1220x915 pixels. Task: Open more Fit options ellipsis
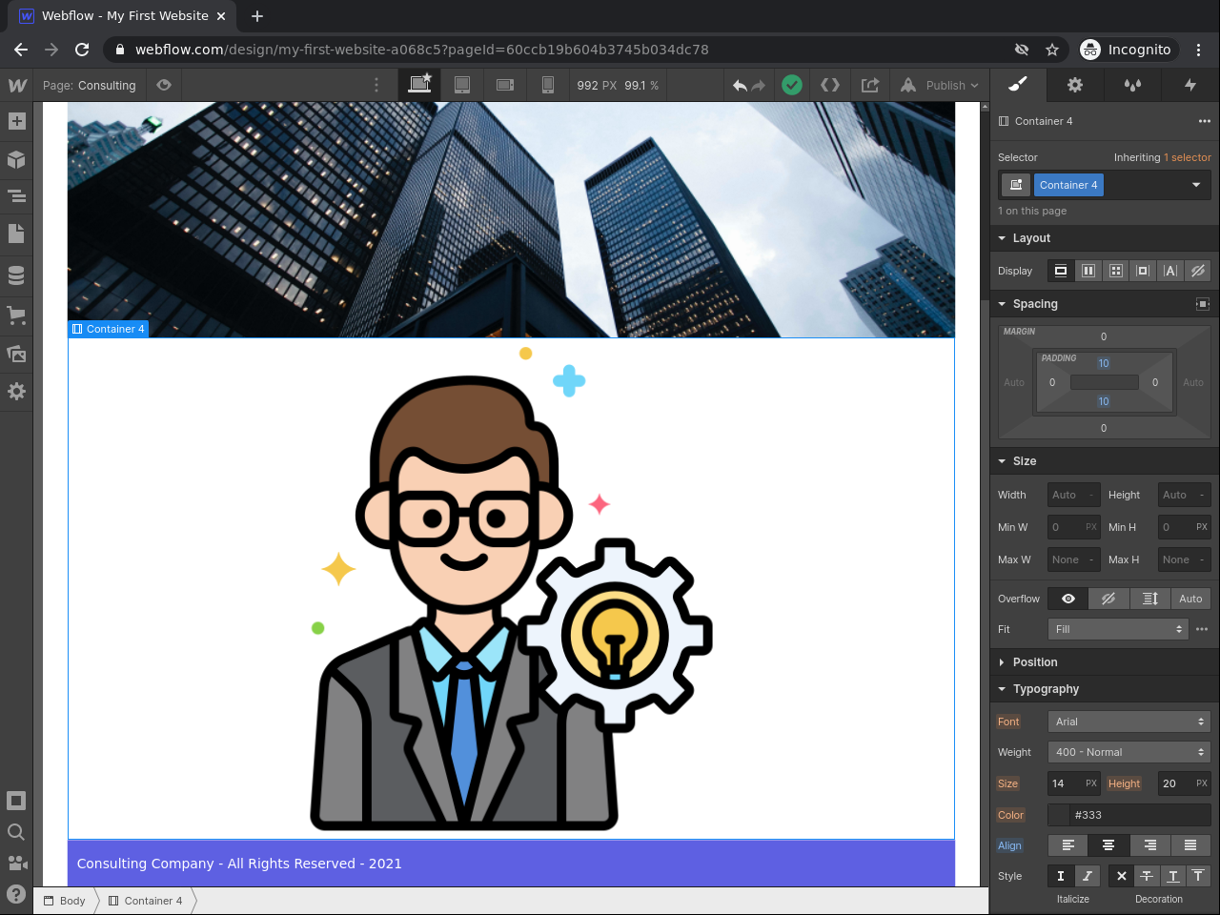pos(1202,629)
